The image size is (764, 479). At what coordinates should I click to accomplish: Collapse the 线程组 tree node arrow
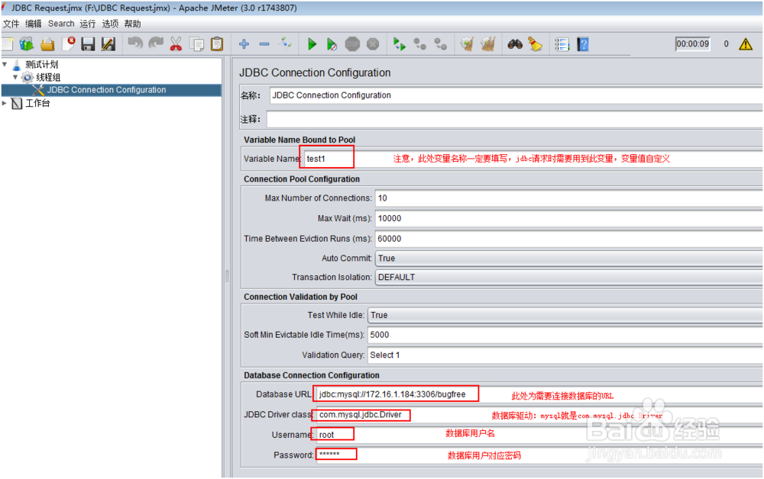(15, 77)
